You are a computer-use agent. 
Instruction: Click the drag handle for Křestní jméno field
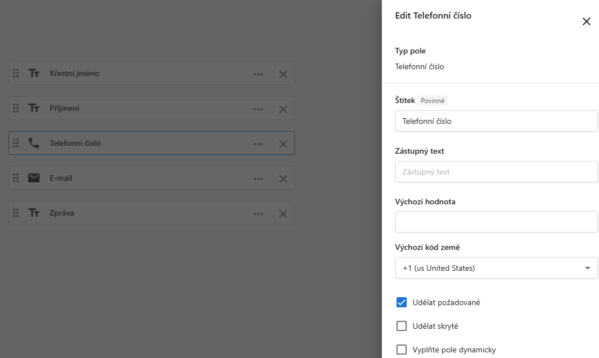[16, 73]
